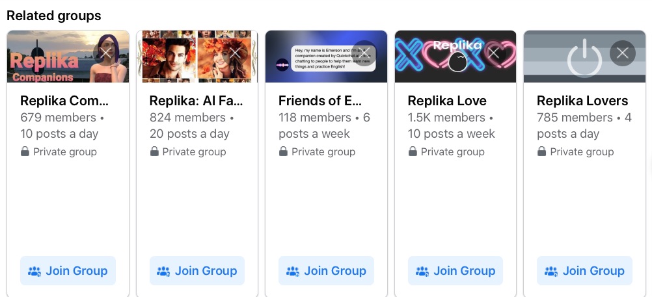
Task: Open the Replika Love group title
Action: [447, 101]
